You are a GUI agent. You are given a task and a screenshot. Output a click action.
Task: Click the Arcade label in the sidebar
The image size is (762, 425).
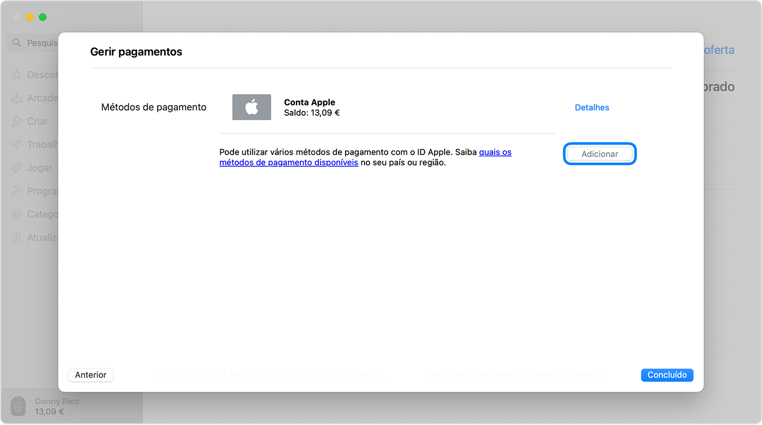(42, 98)
